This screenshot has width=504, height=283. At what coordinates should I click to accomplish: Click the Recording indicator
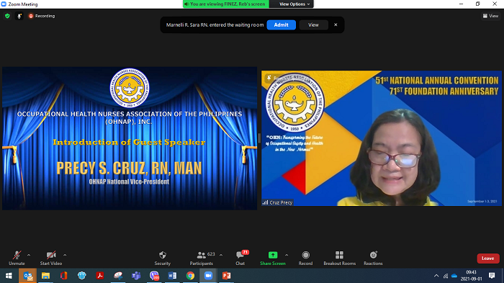click(x=42, y=16)
